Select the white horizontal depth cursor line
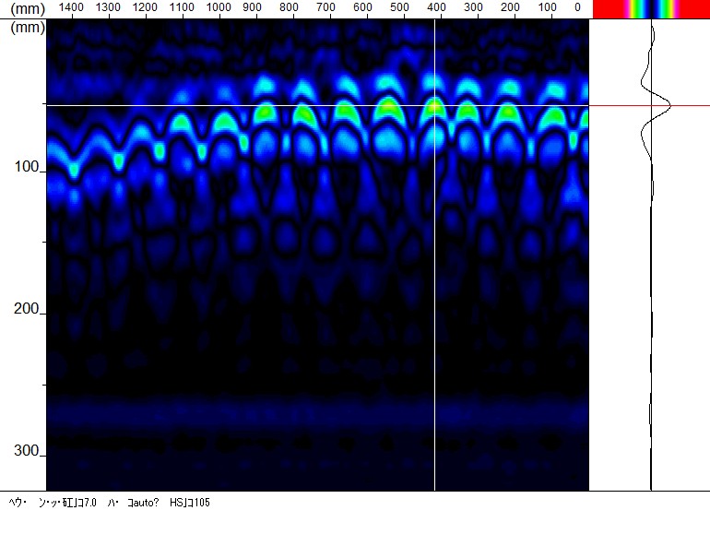710x546 pixels. (x=317, y=105)
